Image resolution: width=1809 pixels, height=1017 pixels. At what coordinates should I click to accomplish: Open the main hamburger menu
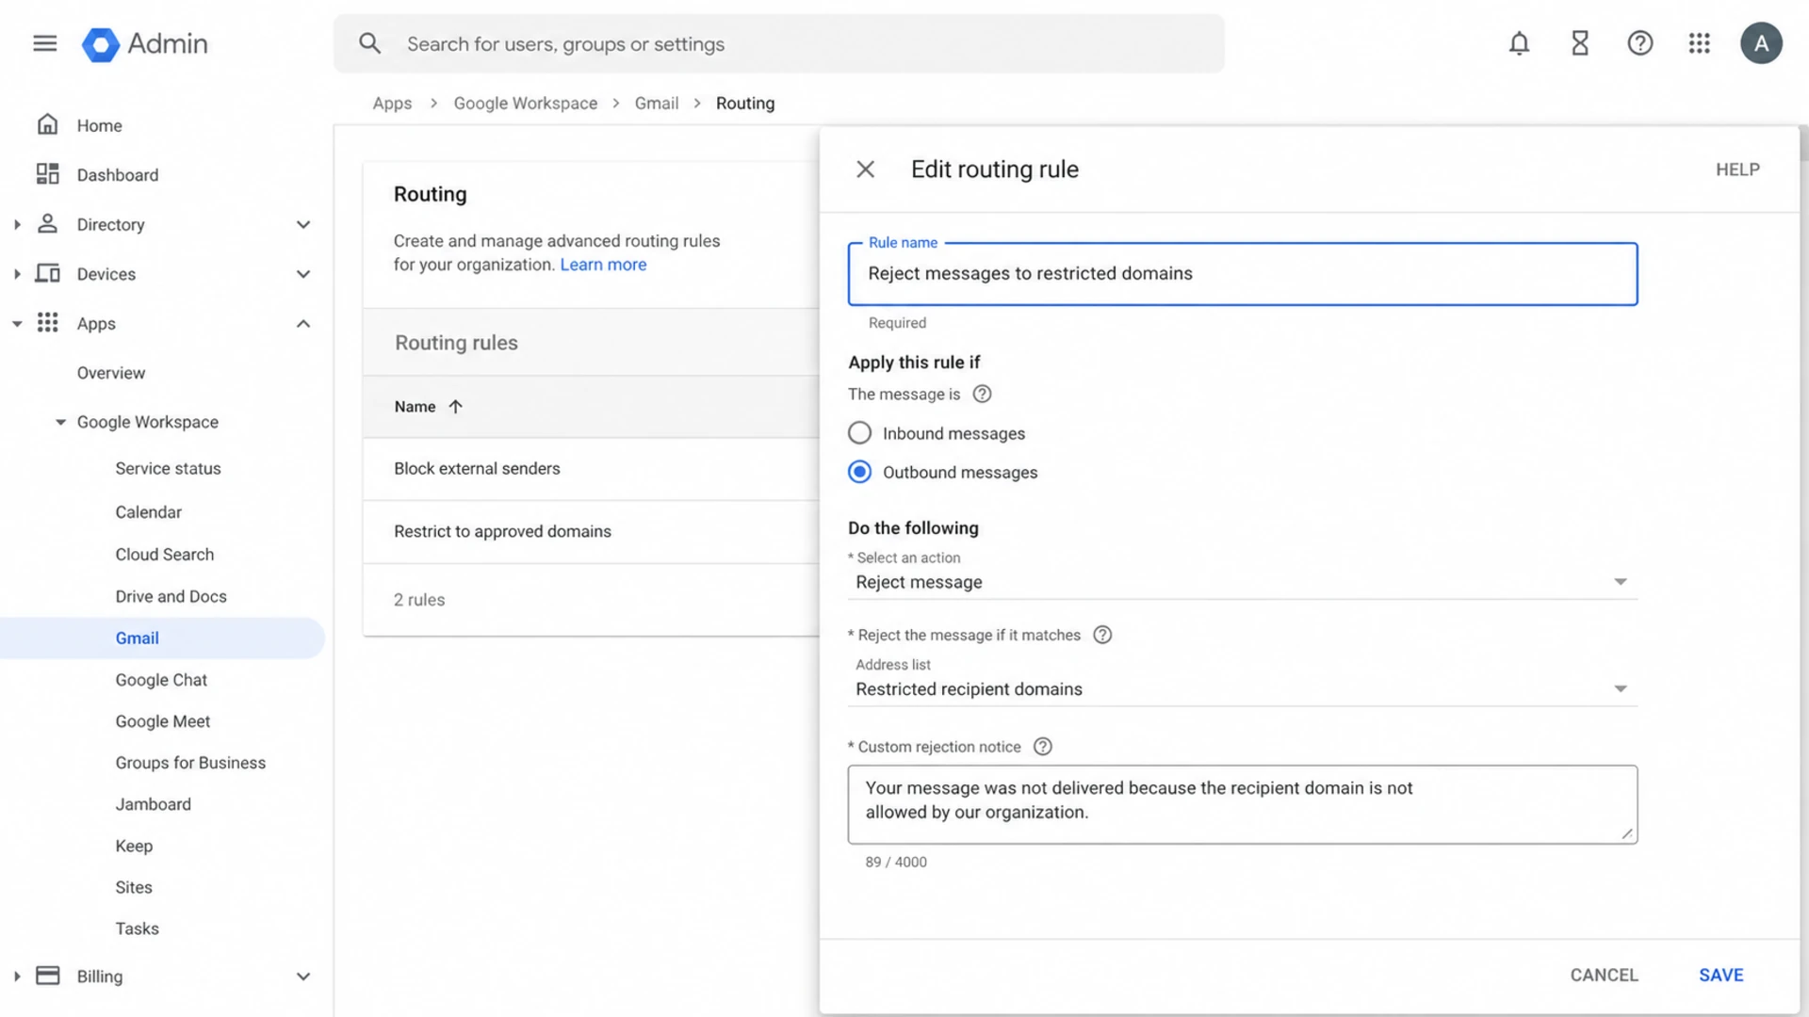coord(44,43)
